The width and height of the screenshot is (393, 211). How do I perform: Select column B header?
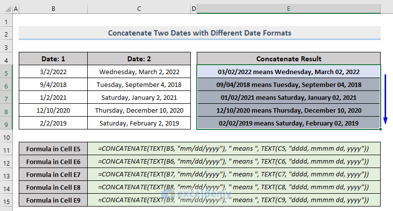(53, 9)
